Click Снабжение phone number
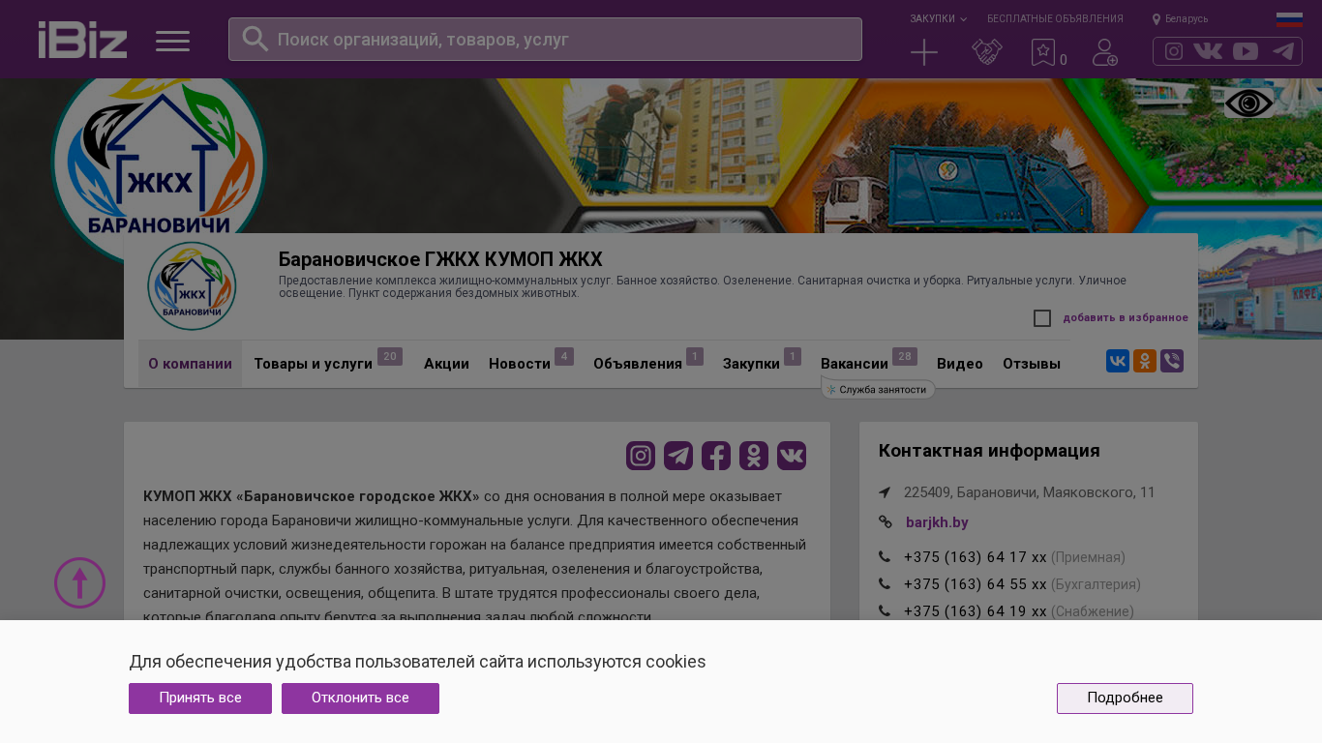Screen dimensions: 1322x743 point(976,611)
